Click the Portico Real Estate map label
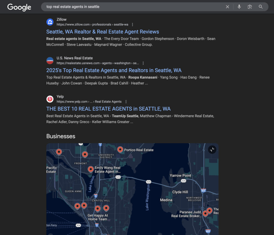The height and width of the screenshot is (235, 274). pos(139,150)
